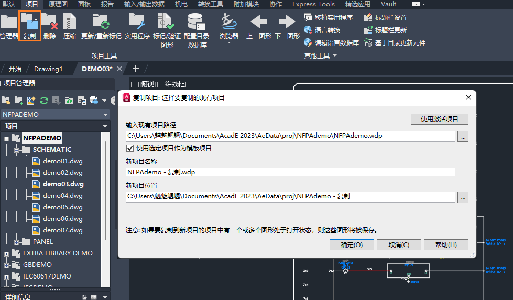
Task: Click open project icon in project manager
Action: 6,101
